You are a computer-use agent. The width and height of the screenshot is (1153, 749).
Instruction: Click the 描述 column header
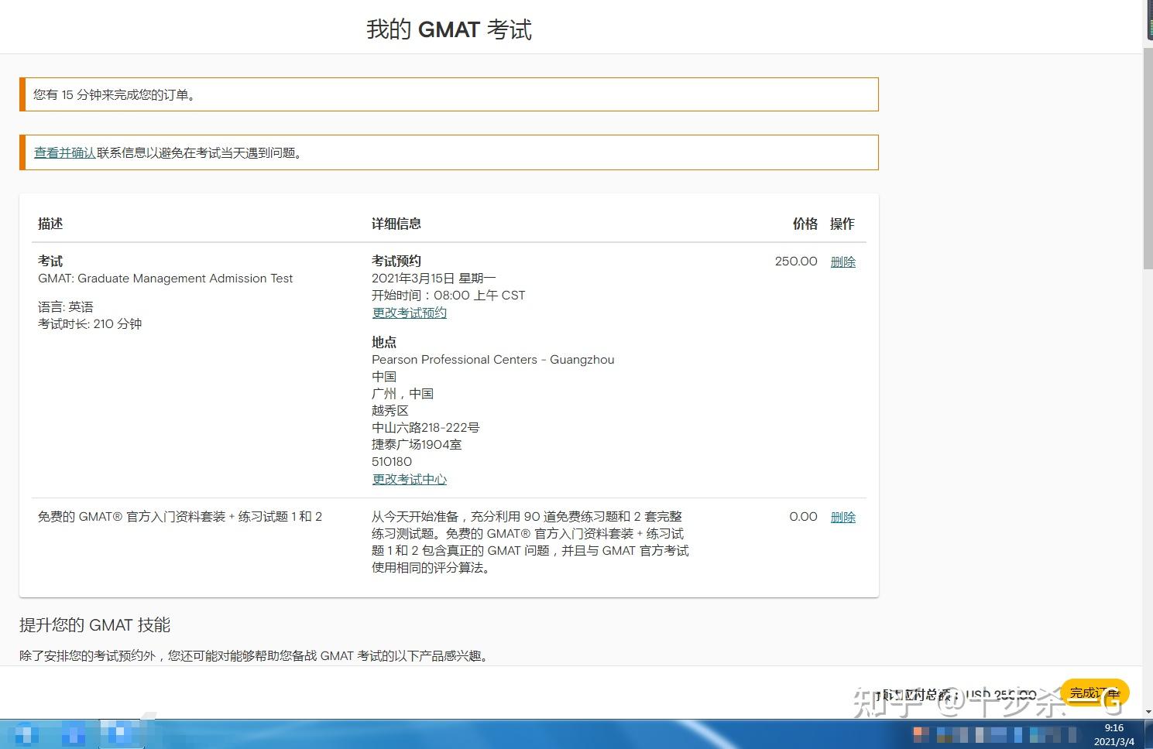50,224
